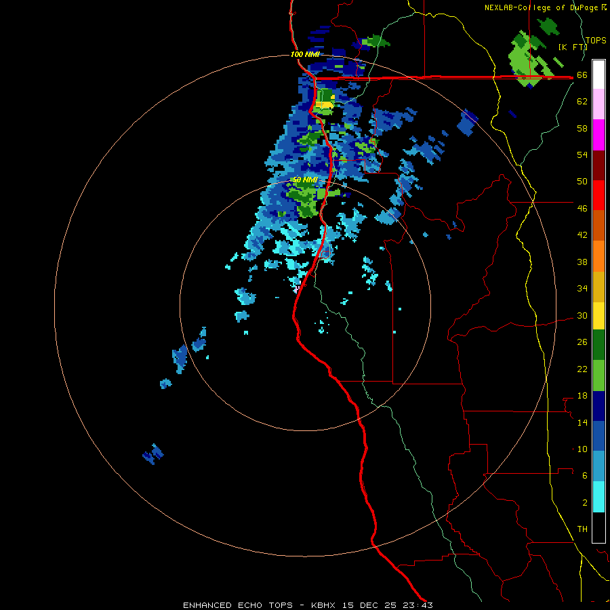
Task: Click the legend value 6
Action: point(585,476)
